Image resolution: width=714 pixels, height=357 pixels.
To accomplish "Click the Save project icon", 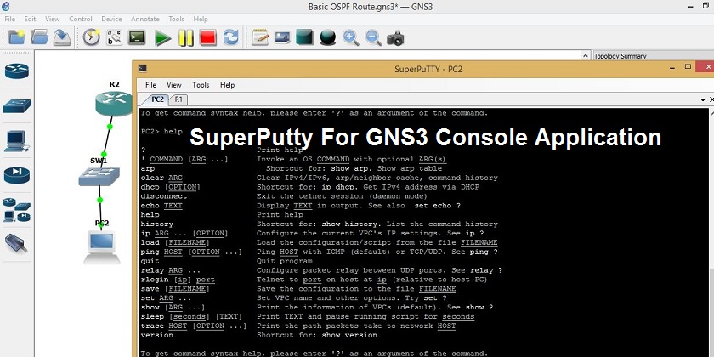I will [x=62, y=37].
